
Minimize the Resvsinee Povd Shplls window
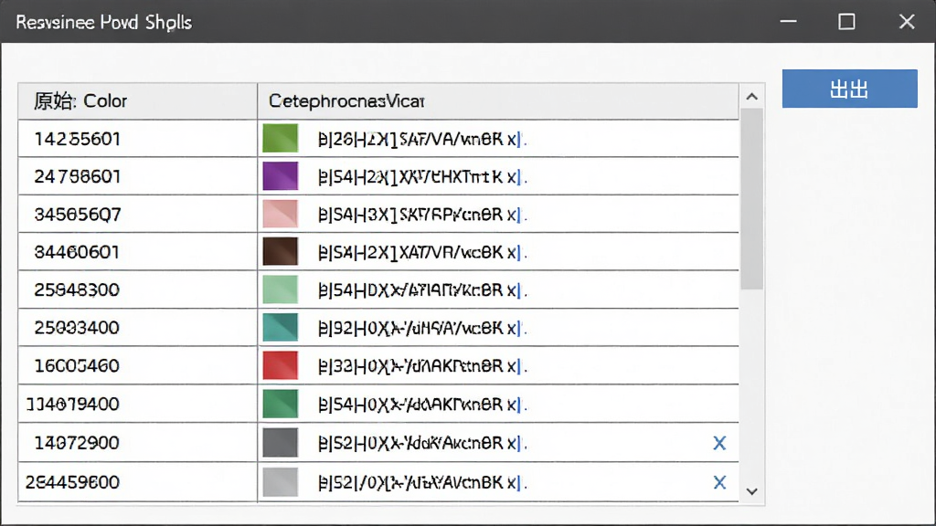(x=789, y=22)
